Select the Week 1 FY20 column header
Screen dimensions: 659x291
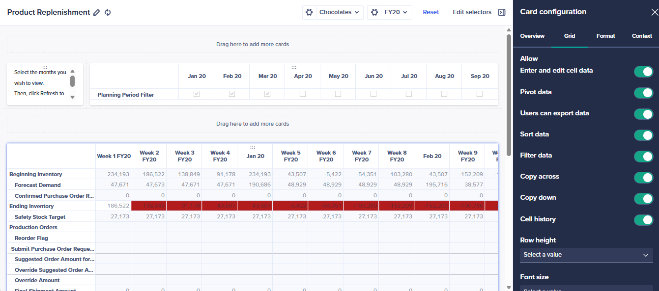(x=114, y=156)
